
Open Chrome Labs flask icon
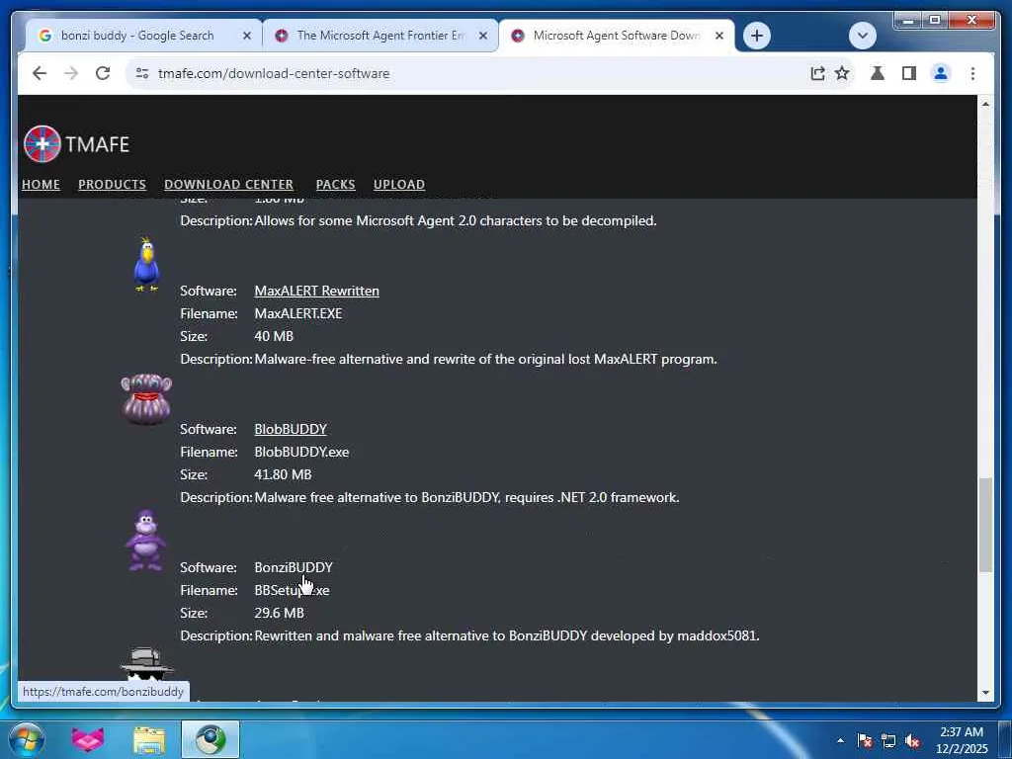coord(878,73)
